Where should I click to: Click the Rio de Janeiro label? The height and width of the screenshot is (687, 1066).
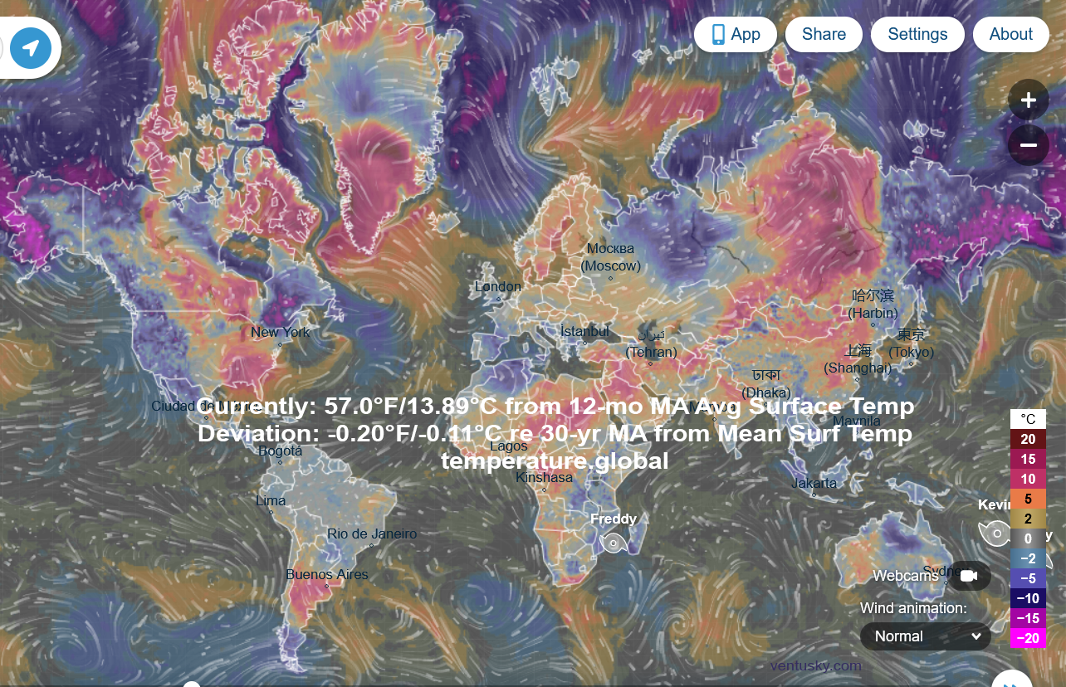coord(372,534)
